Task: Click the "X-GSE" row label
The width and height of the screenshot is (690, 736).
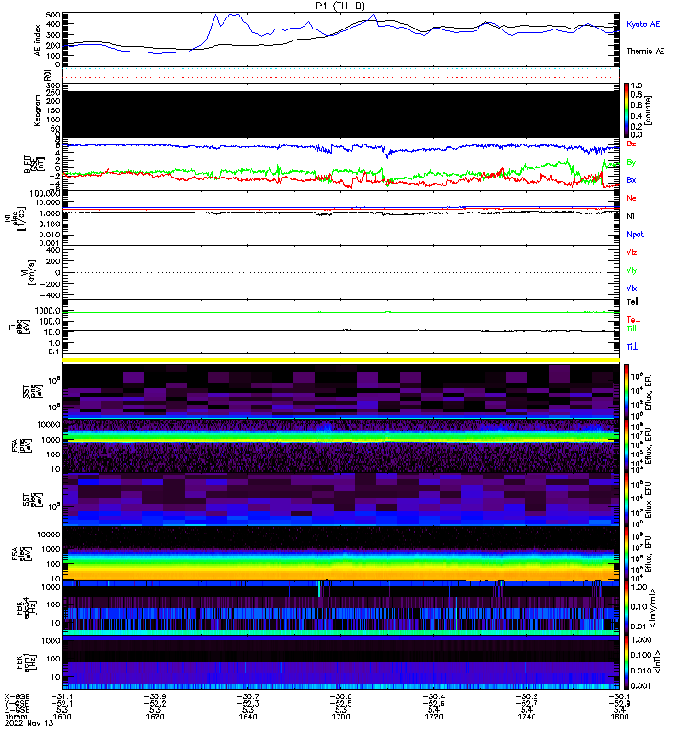Action: point(17,696)
